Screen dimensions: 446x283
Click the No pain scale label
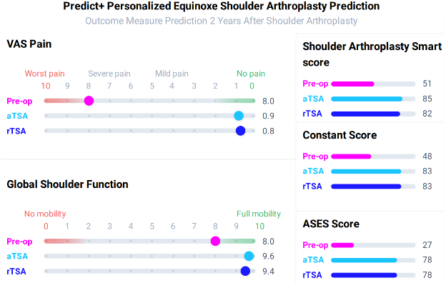click(x=251, y=74)
